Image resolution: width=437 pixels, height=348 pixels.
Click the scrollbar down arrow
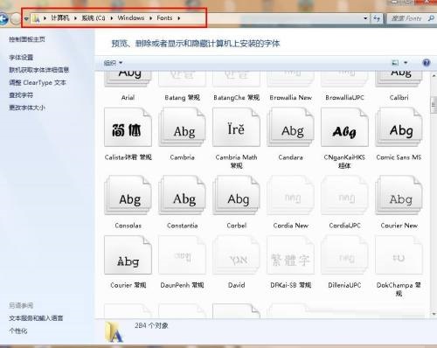point(434,314)
